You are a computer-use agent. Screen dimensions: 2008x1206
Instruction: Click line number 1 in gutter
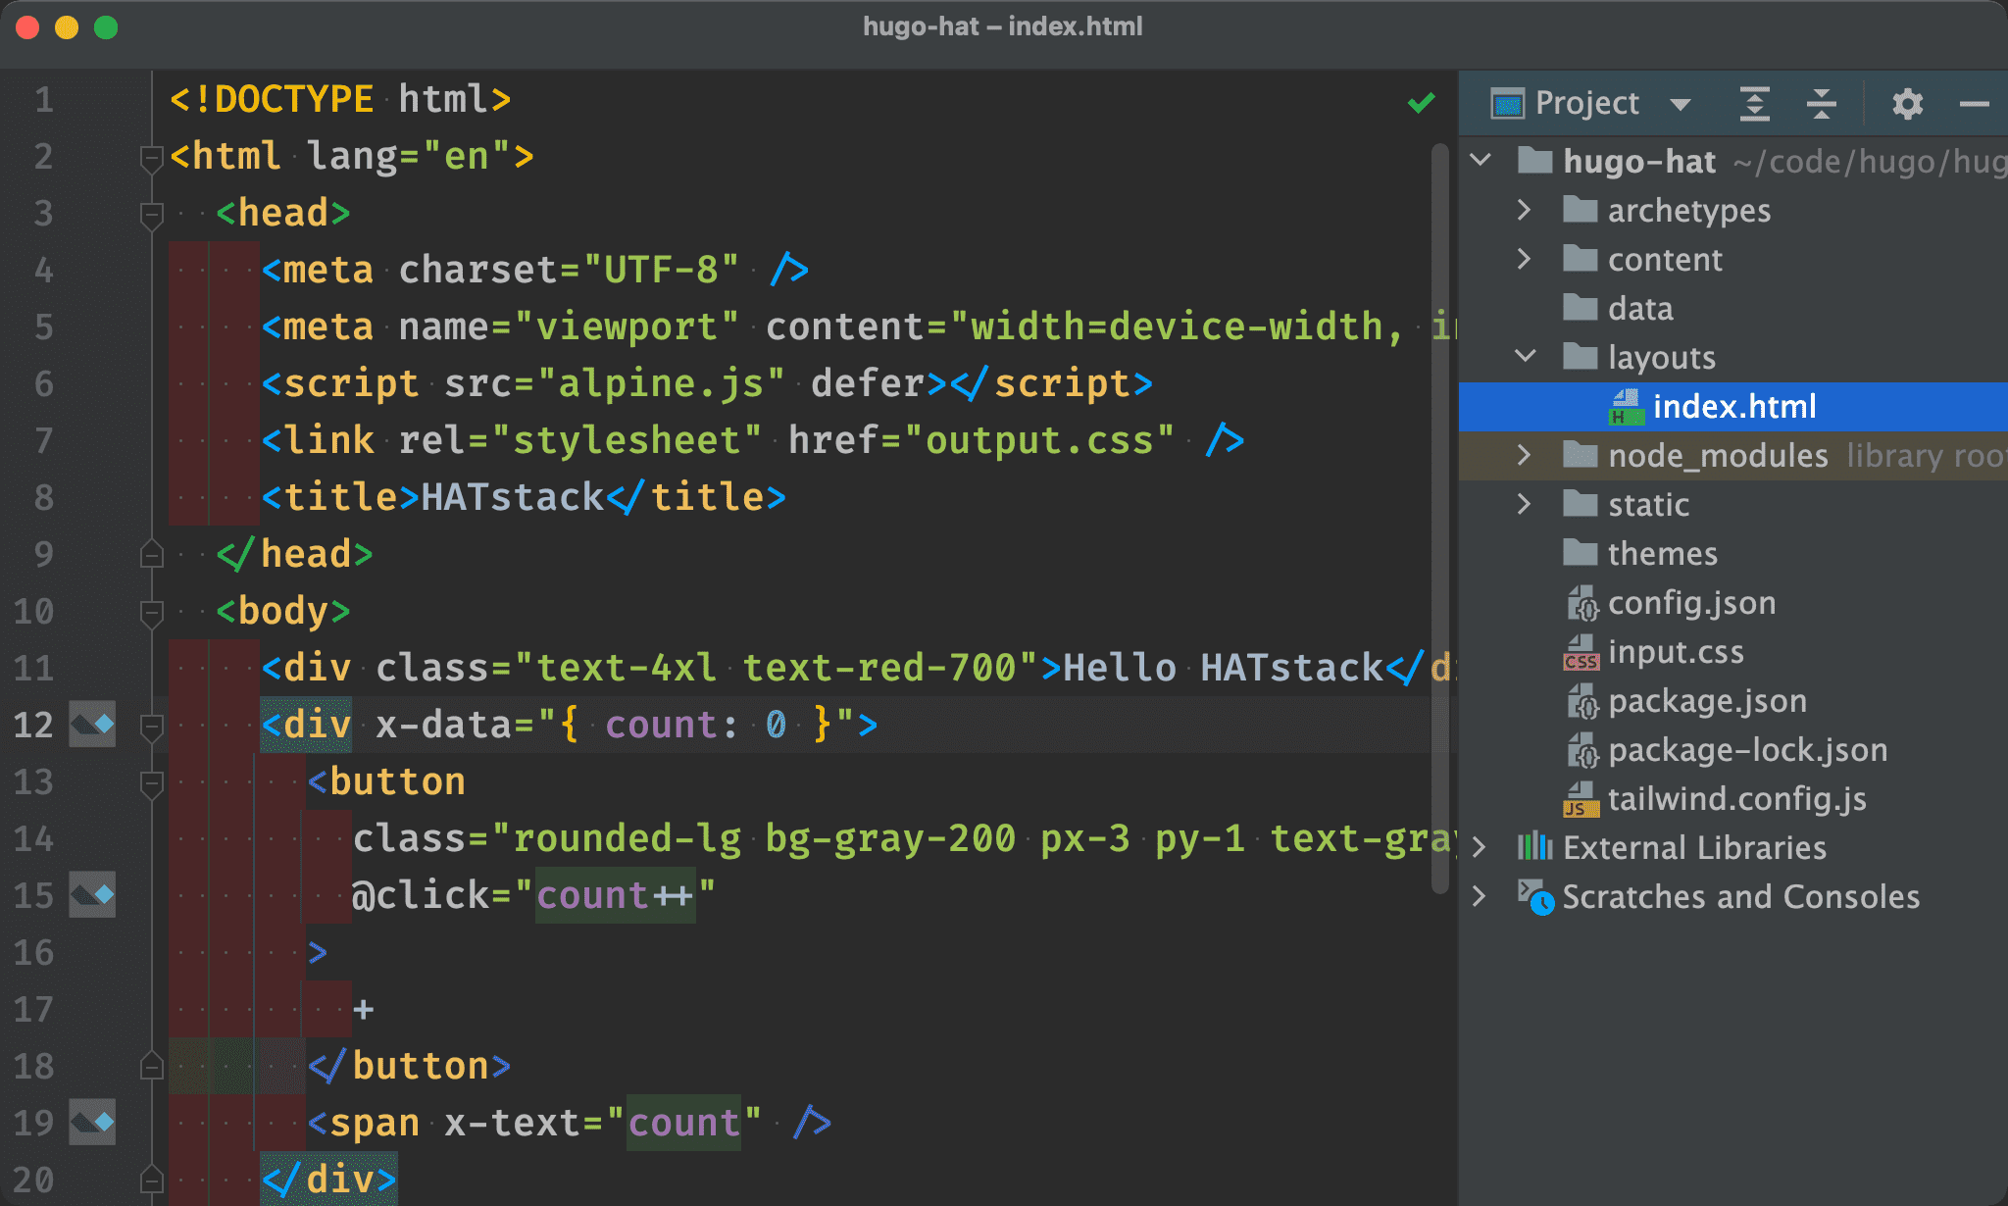coord(44,99)
